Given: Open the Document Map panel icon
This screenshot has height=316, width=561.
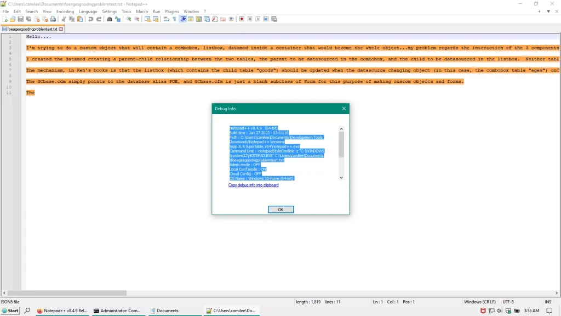Looking at the screenshot, I should point(198,19).
